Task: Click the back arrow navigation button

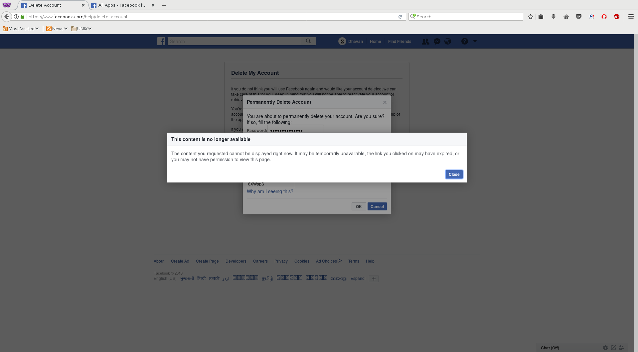Action: tap(7, 17)
